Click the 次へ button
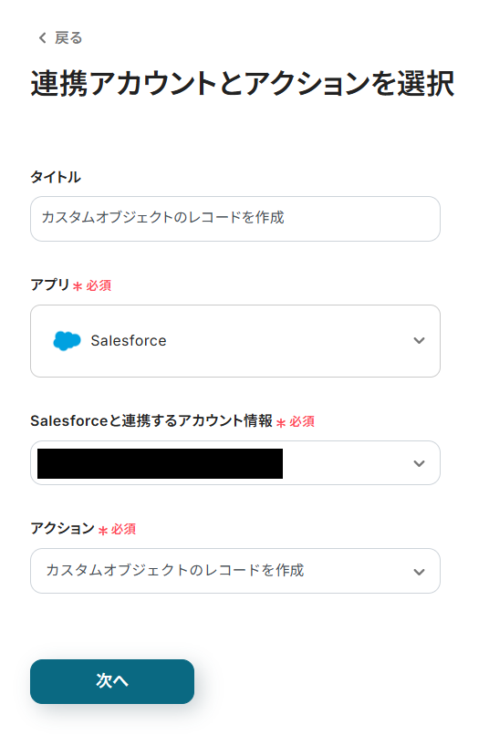The height and width of the screenshot is (735, 489). (112, 681)
